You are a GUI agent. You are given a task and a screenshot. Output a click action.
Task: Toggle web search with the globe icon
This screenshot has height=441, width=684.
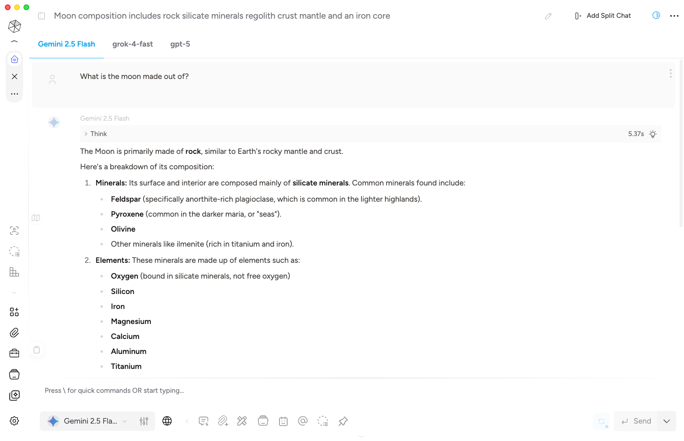click(x=168, y=421)
